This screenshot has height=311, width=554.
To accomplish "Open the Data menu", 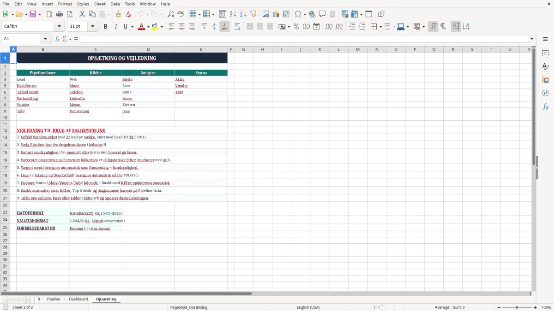I will tap(115, 4).
